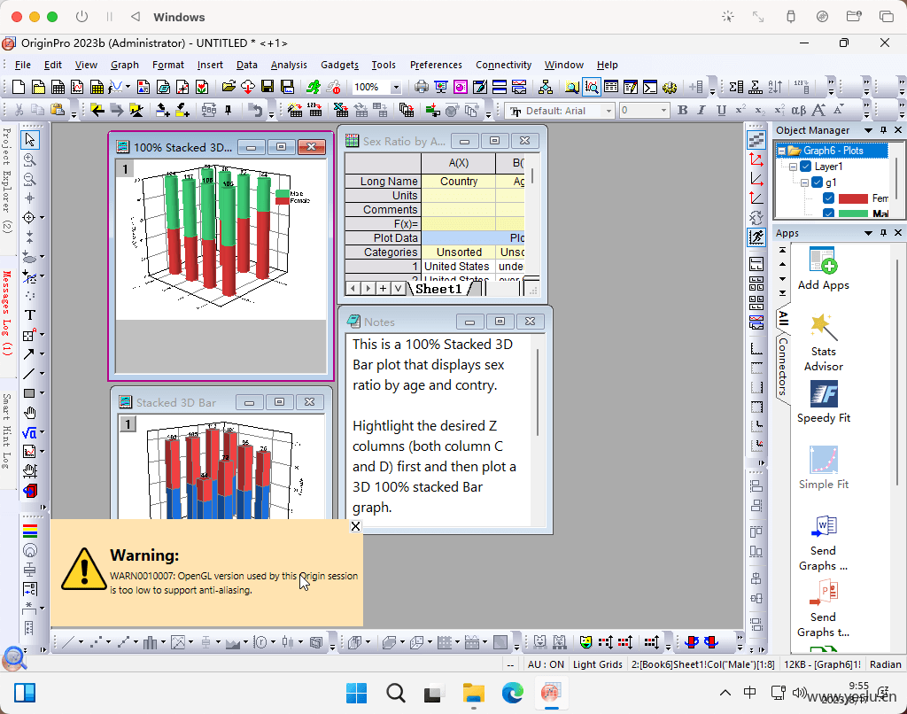Open the Project Explorer side panel
The image size is (907, 714).
tap(6, 180)
